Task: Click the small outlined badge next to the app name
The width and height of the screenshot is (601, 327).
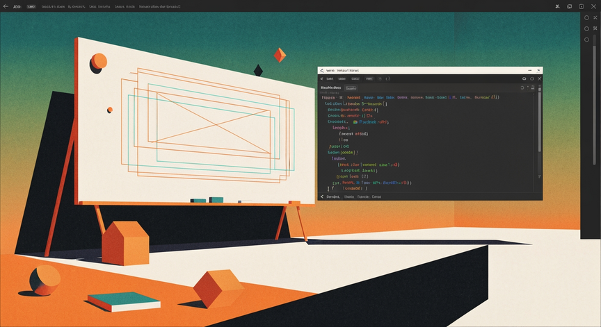Action: point(31,6)
